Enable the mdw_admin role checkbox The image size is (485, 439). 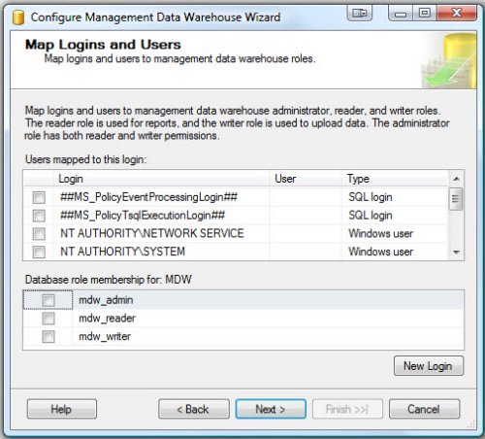click(x=48, y=300)
